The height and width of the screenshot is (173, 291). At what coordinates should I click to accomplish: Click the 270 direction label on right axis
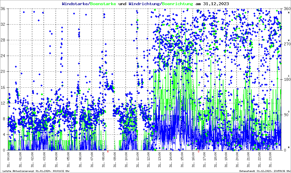click(286, 44)
